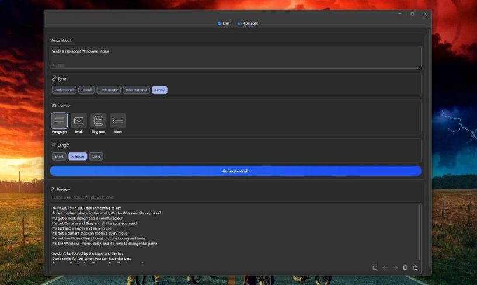Open the Compose tab
Screen dimensions: 477x285
[248, 23]
